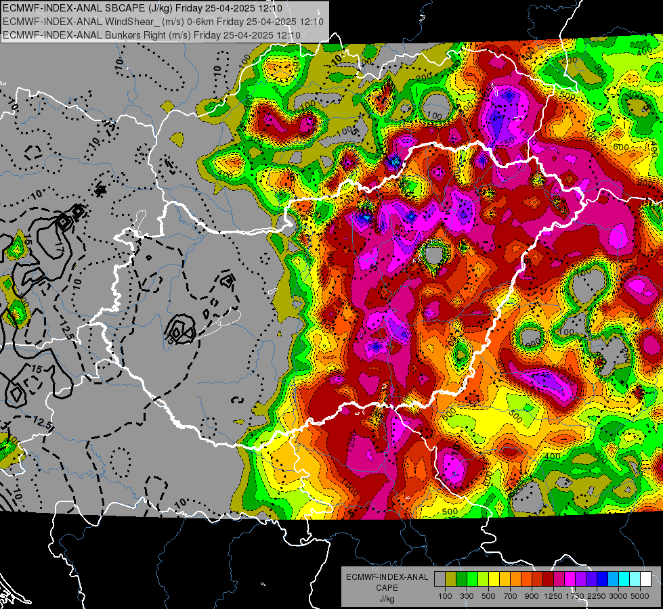Click the legend value 1250
Image resolution: width=663 pixels, height=609 pixels.
tap(553, 596)
